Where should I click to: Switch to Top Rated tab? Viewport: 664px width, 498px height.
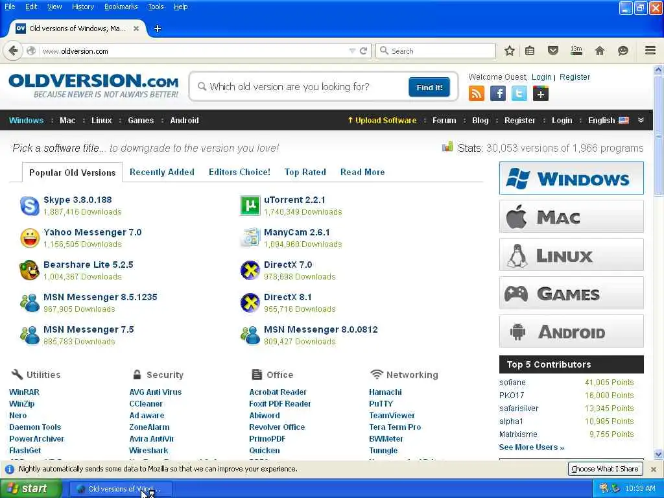click(305, 172)
